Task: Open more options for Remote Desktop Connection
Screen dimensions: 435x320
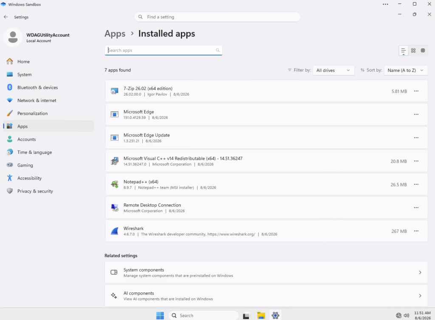Action: [x=416, y=208]
